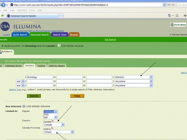The height and width of the screenshot is (140, 187).
Task: Open the Tools menu
Action: click(x=32, y=10)
